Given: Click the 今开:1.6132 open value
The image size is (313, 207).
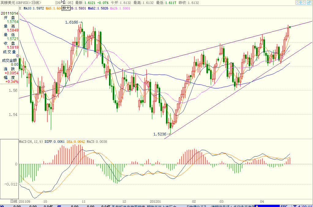Looking at the screenshot, I should point(121,2).
